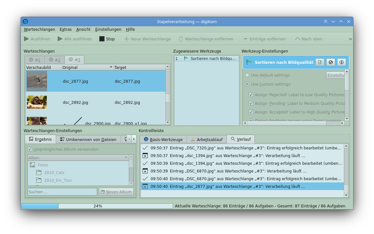The width and height of the screenshot is (374, 234).
Task: Select Use default settings radio button
Action: pos(247,75)
